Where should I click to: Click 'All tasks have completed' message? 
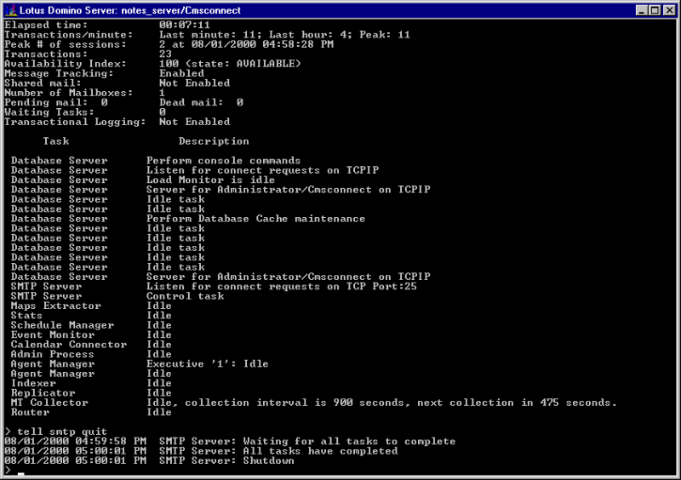click(x=320, y=450)
